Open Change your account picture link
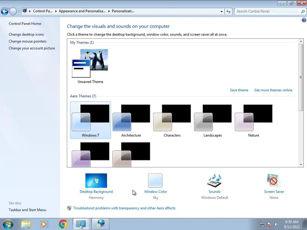Viewport: 307px width, 230px height. click(32, 48)
